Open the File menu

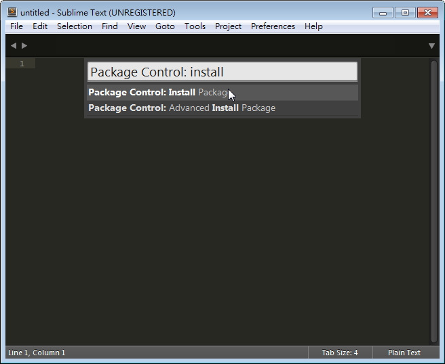coord(16,26)
